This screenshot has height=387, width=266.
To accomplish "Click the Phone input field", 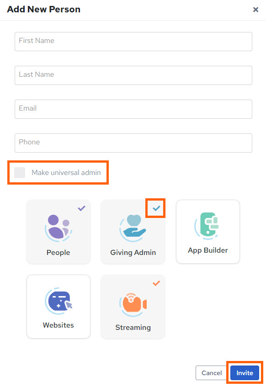I will (x=133, y=143).
